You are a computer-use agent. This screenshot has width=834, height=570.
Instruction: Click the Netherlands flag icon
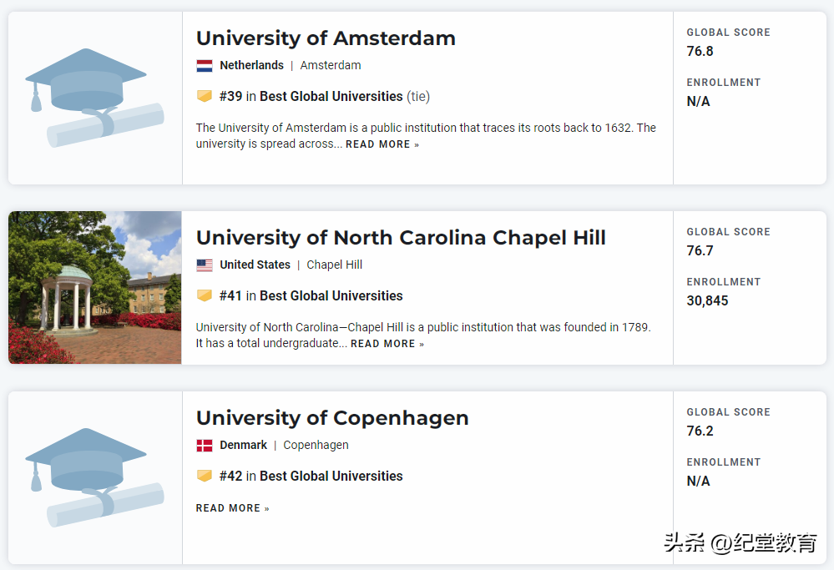[205, 66]
